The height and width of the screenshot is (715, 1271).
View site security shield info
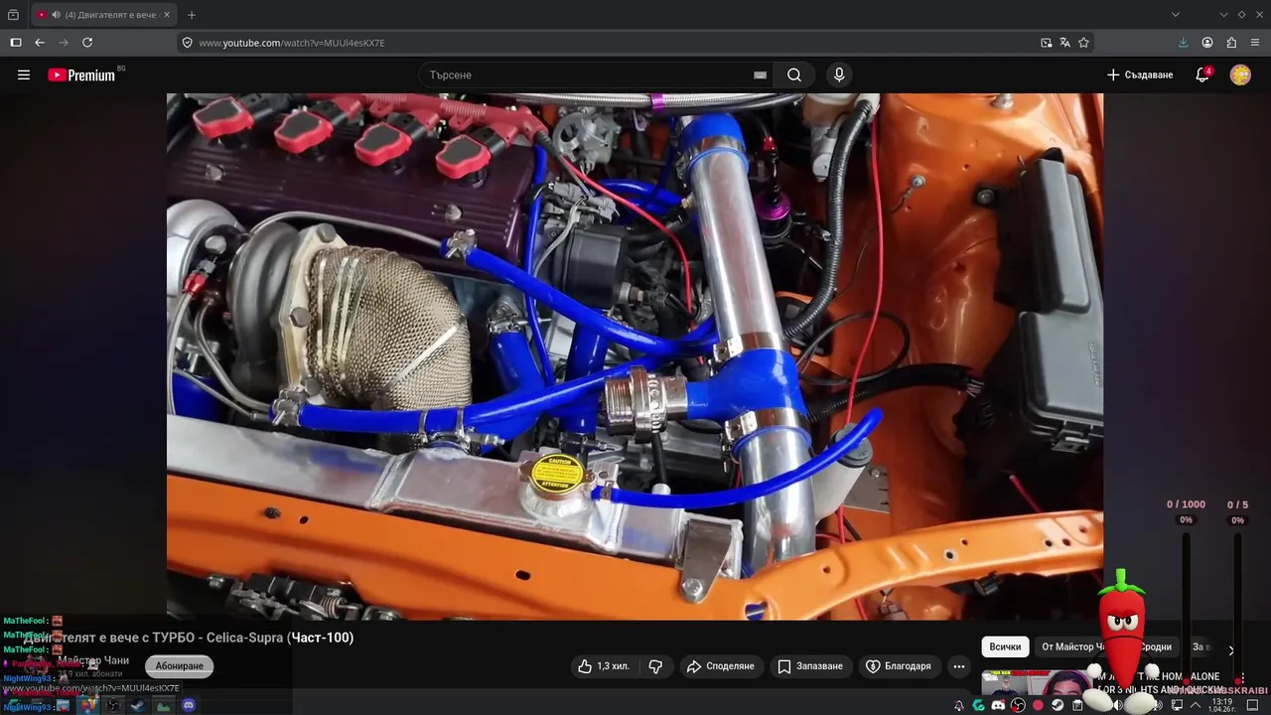pyautogui.click(x=187, y=43)
